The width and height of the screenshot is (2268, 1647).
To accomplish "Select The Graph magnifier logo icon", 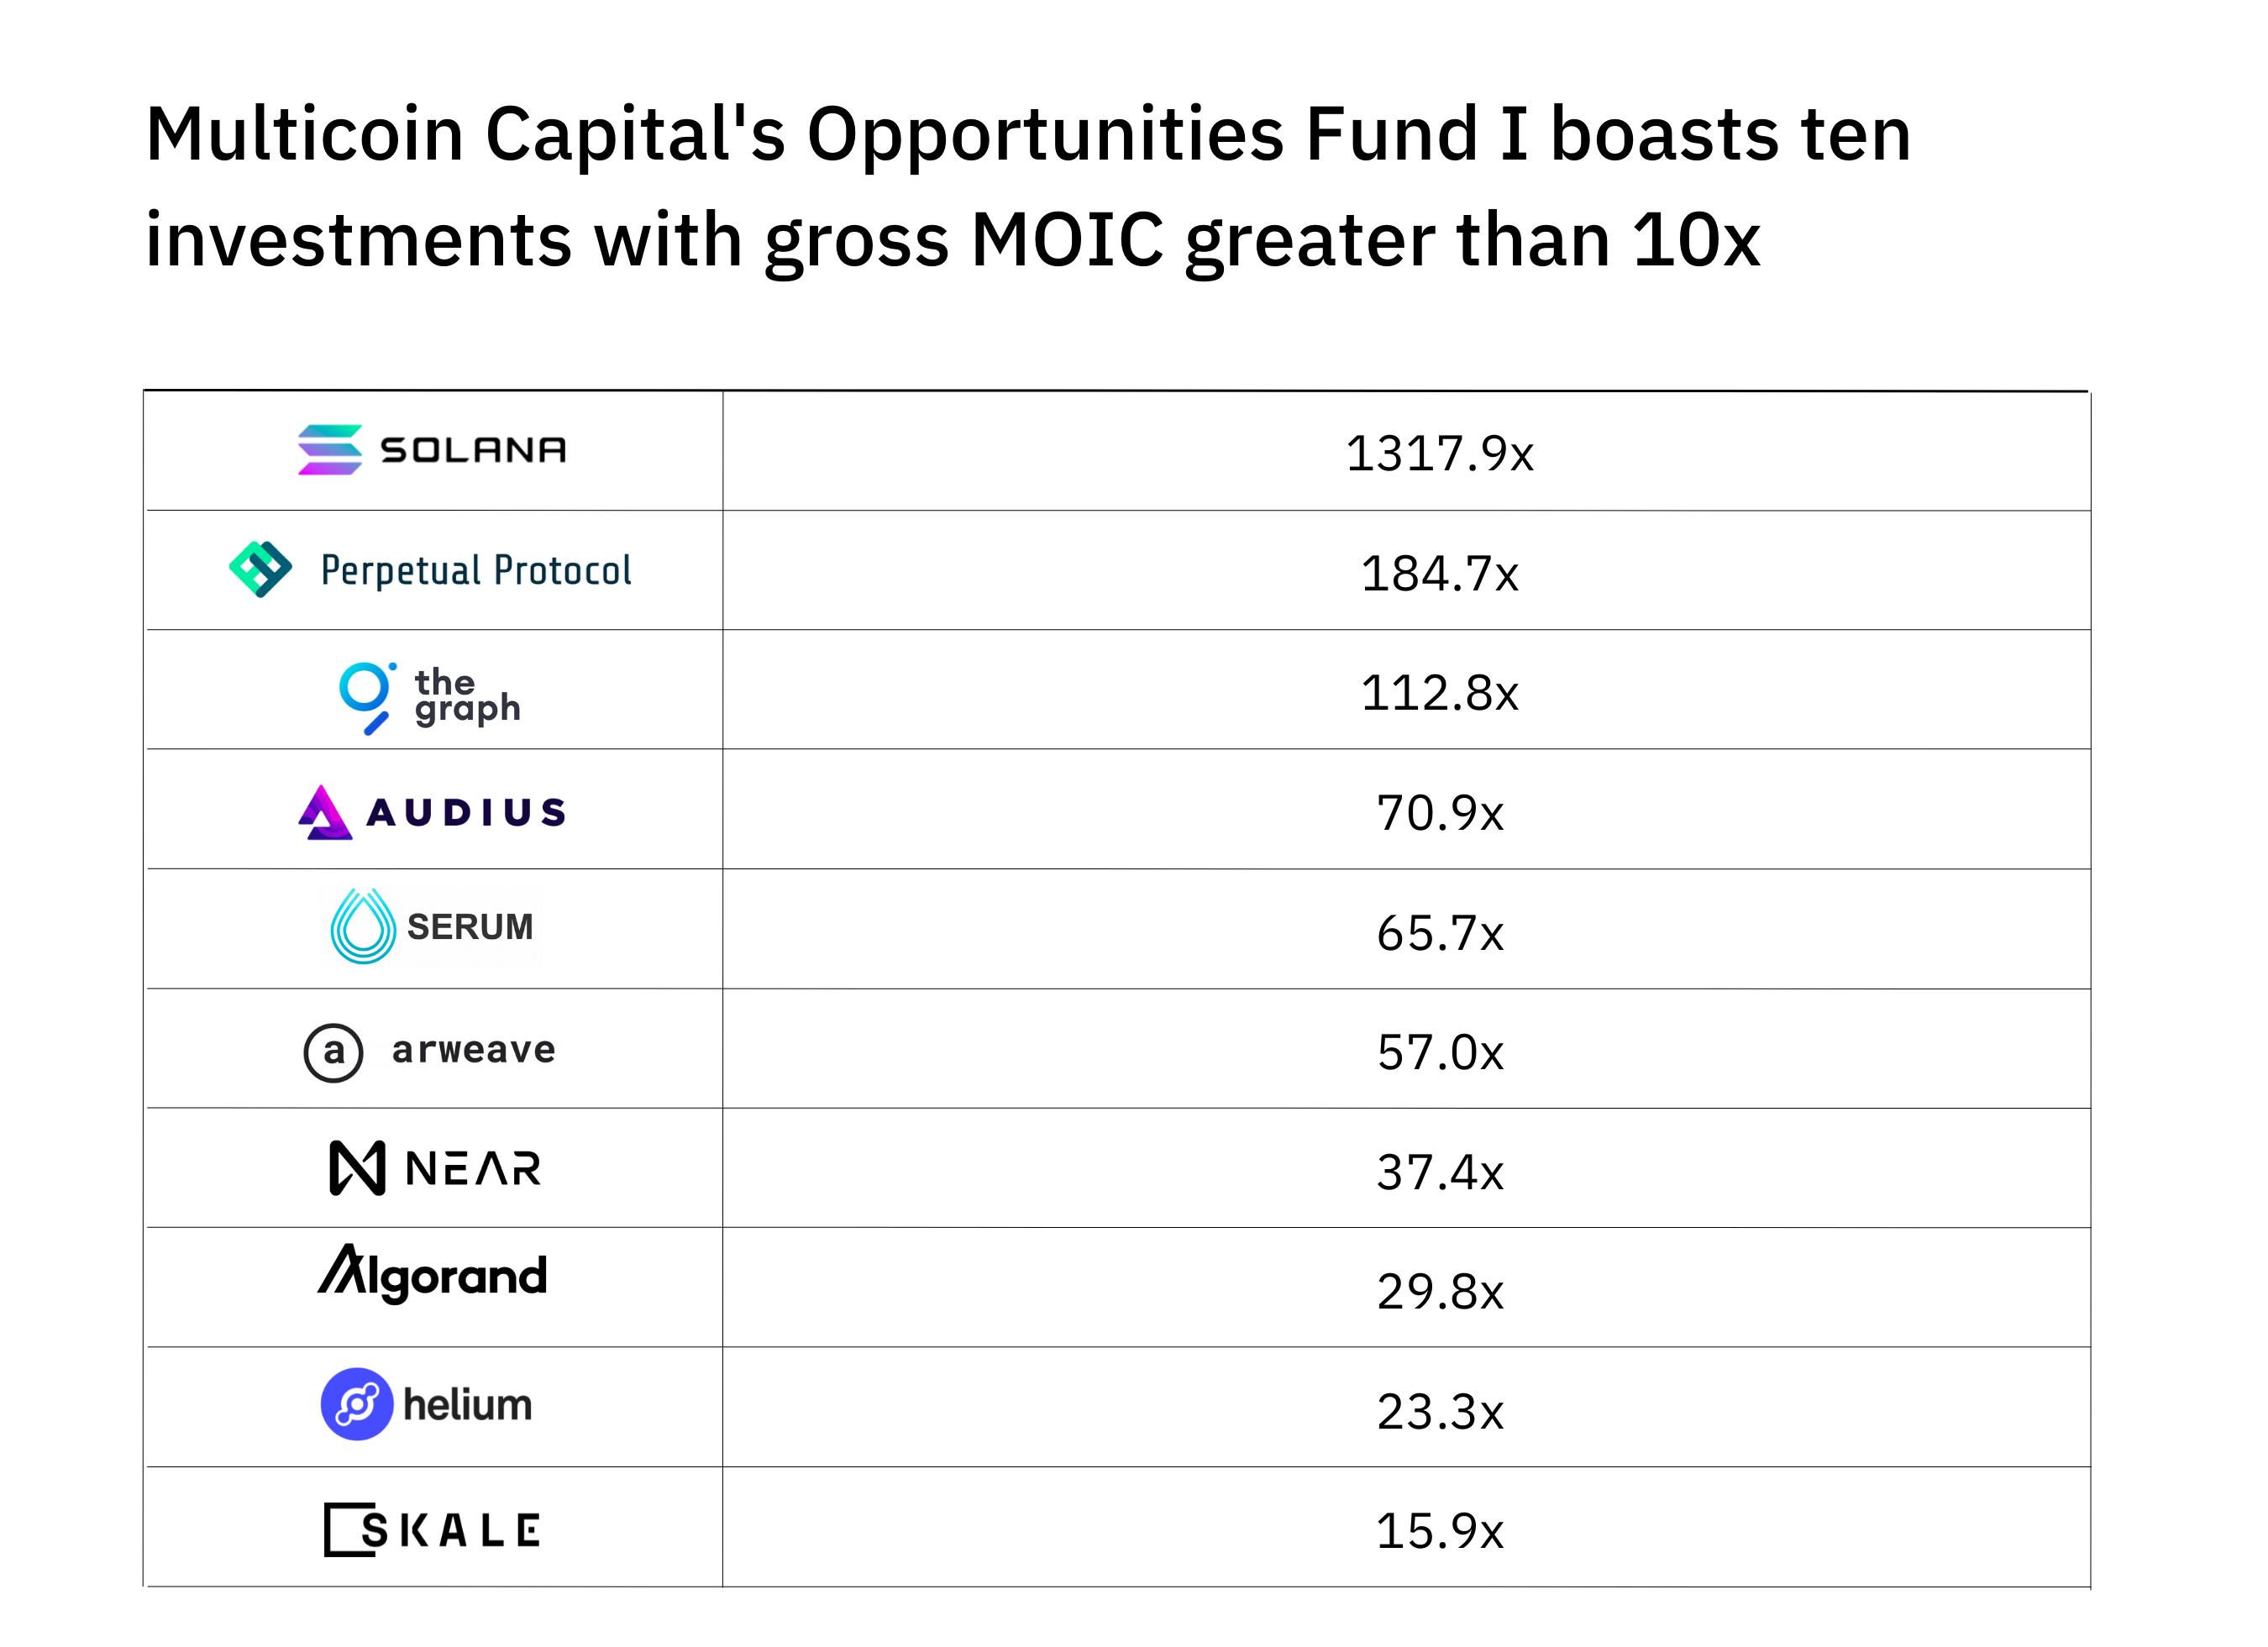I will 366,697.
